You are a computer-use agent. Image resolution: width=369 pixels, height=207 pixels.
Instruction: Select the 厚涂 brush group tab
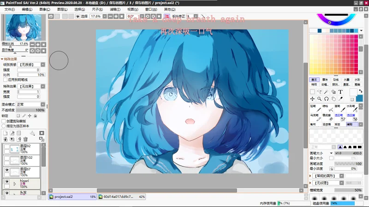(x=325, y=80)
